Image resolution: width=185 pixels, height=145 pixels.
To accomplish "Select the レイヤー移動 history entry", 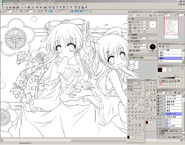I will point(170,50).
